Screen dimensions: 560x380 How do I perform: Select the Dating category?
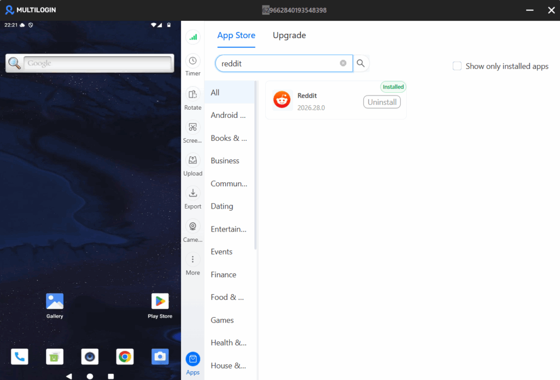[x=229, y=206]
